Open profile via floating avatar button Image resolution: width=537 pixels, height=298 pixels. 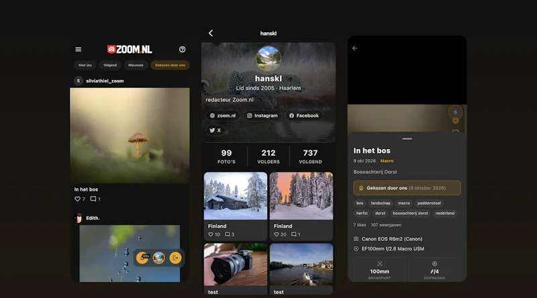pyautogui.click(x=158, y=258)
